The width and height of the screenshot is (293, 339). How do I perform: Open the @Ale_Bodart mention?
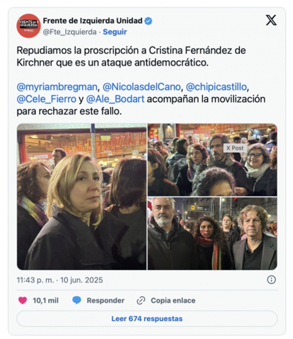116,99
